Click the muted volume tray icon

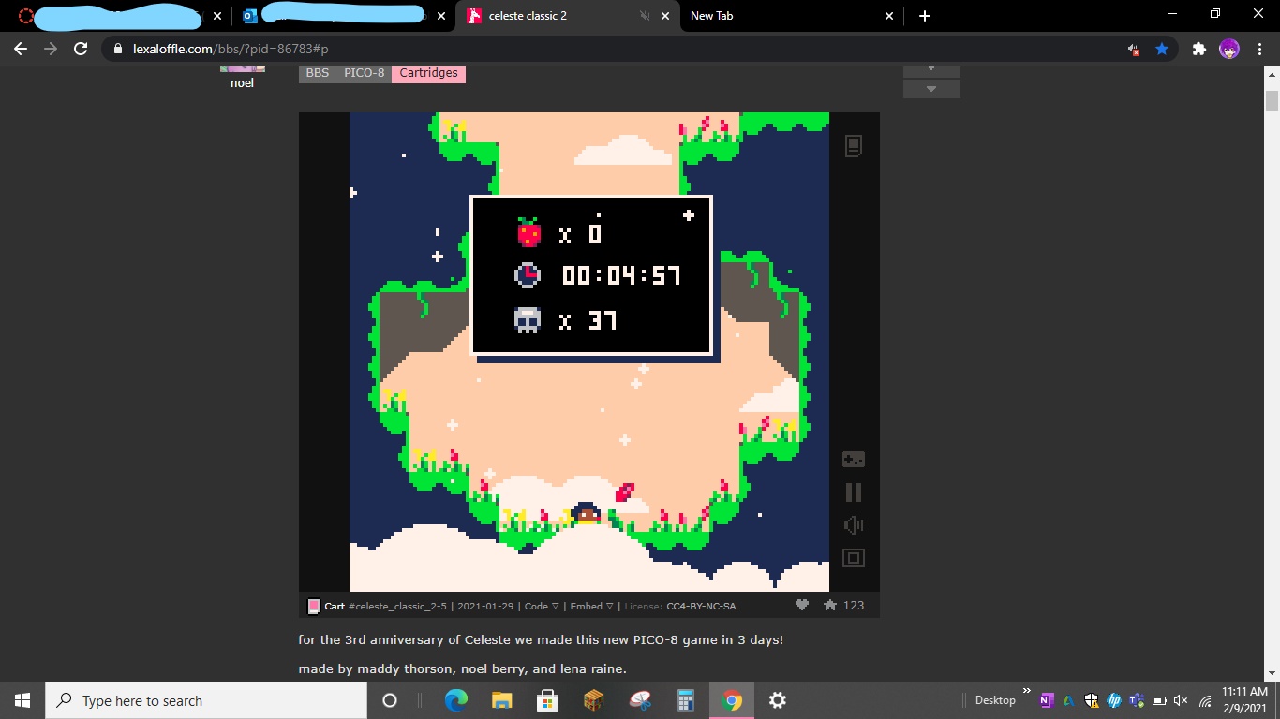(1182, 700)
